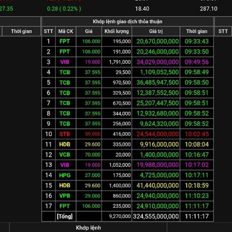Select TCB value 36,485,947,500 cell

(156, 82)
